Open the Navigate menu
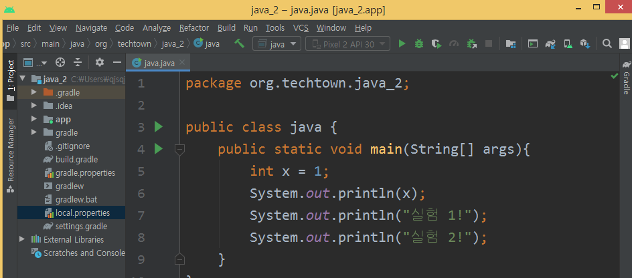 [92, 28]
